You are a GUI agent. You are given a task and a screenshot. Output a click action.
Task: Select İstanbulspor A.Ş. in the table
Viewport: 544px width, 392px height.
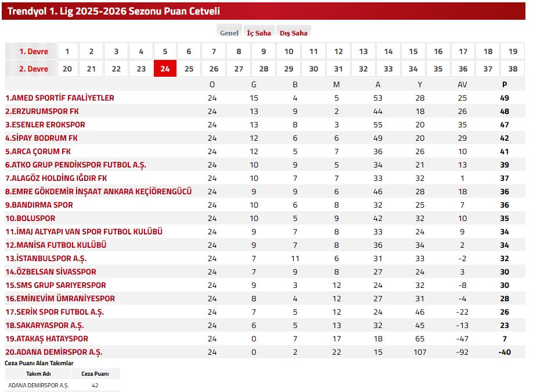click(x=45, y=258)
